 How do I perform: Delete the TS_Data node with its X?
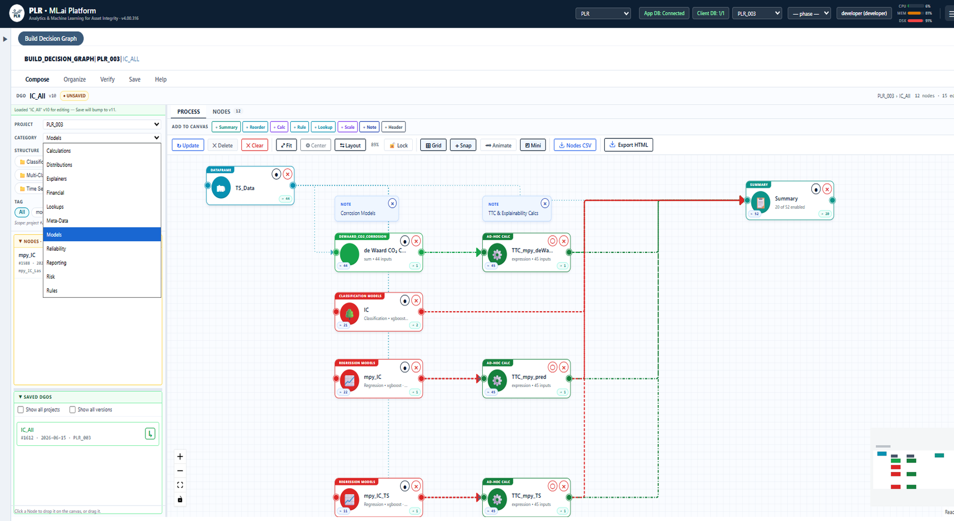288,174
